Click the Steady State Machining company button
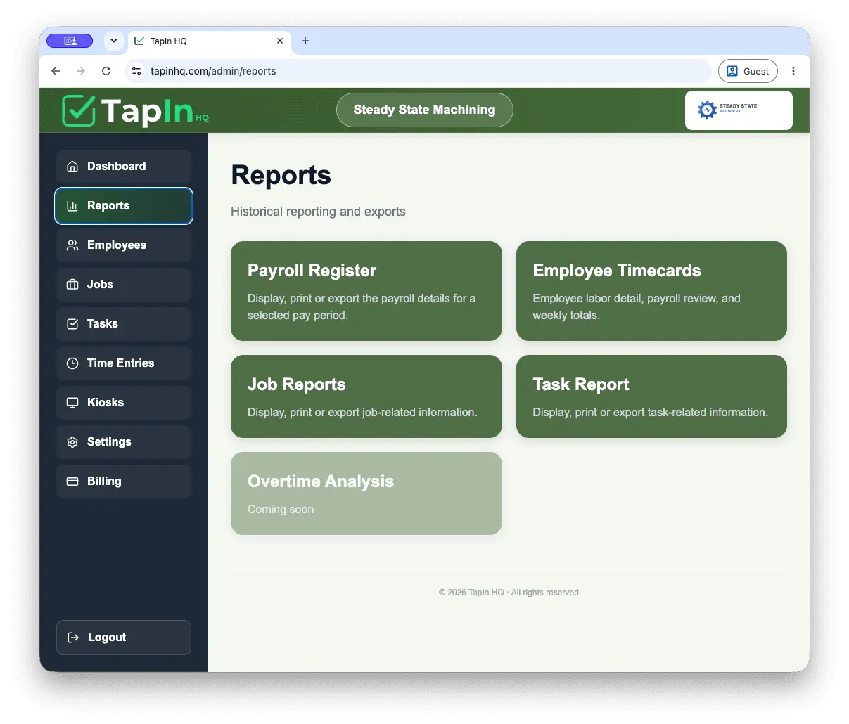Screen dimensions: 849x724 click(424, 110)
